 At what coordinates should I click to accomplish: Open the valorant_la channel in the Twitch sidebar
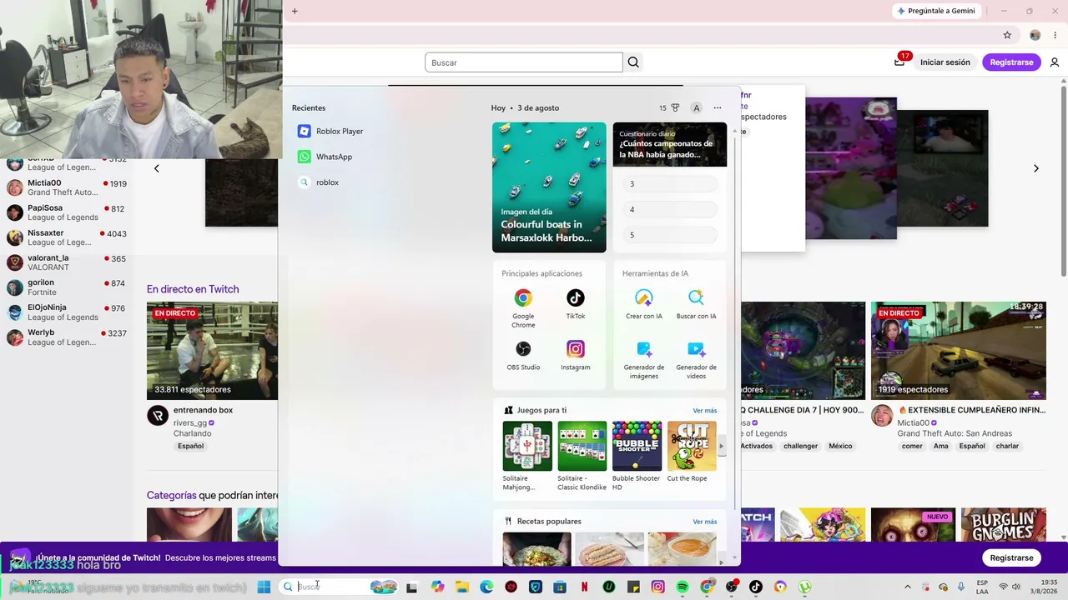pyautogui.click(x=67, y=262)
